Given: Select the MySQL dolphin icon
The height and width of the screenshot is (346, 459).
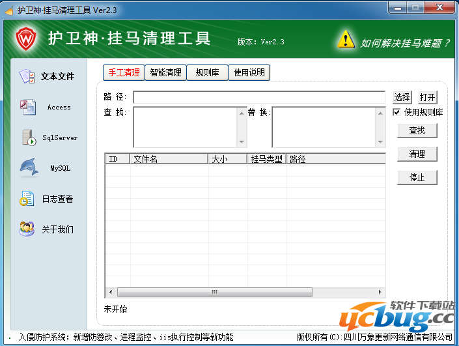Looking at the screenshot, I should (x=29, y=168).
